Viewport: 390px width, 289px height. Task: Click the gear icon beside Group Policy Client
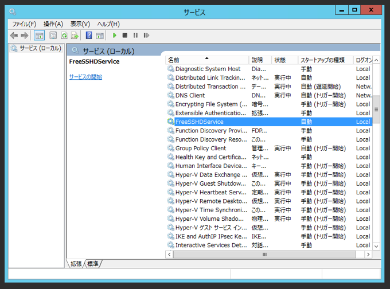click(170, 149)
